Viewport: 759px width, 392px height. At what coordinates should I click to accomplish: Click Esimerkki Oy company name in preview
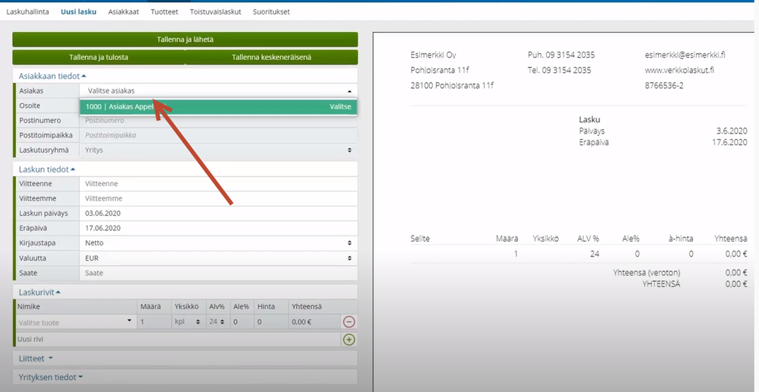[x=433, y=55]
